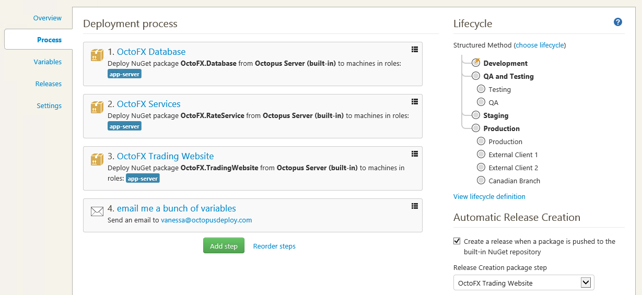Viewport: 642px width, 295px height.
Task: Click the Reorder steps link
Action: 274,246
